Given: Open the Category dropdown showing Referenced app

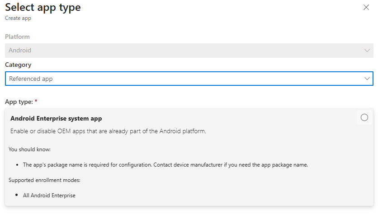Looking at the screenshot, I should (x=189, y=79).
